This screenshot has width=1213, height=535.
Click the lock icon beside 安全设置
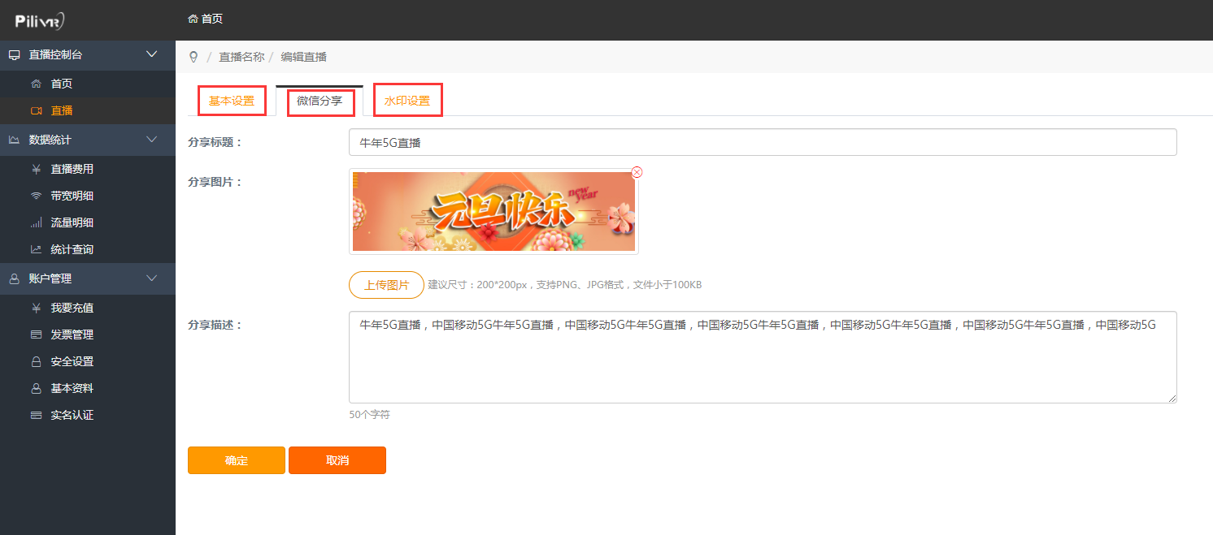coord(36,361)
